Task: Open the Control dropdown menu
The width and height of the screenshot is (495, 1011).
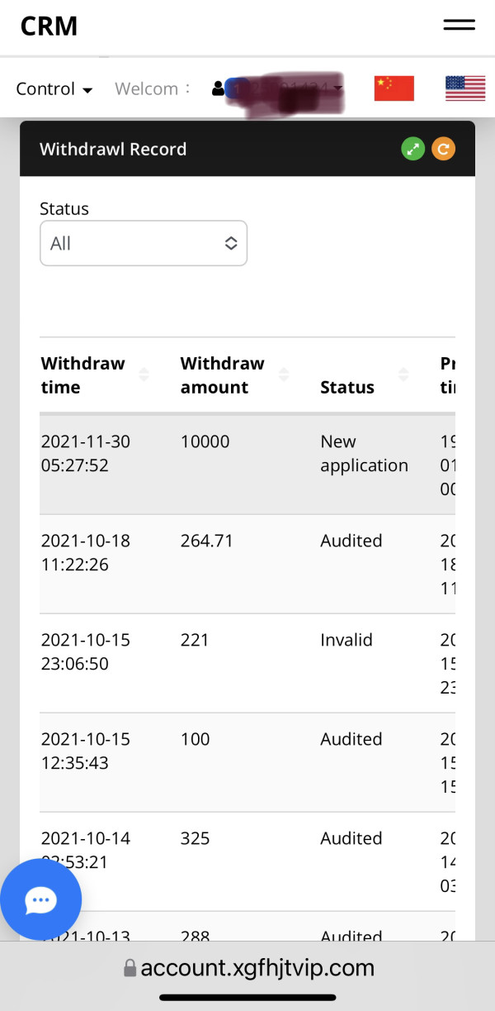Action: [54, 88]
